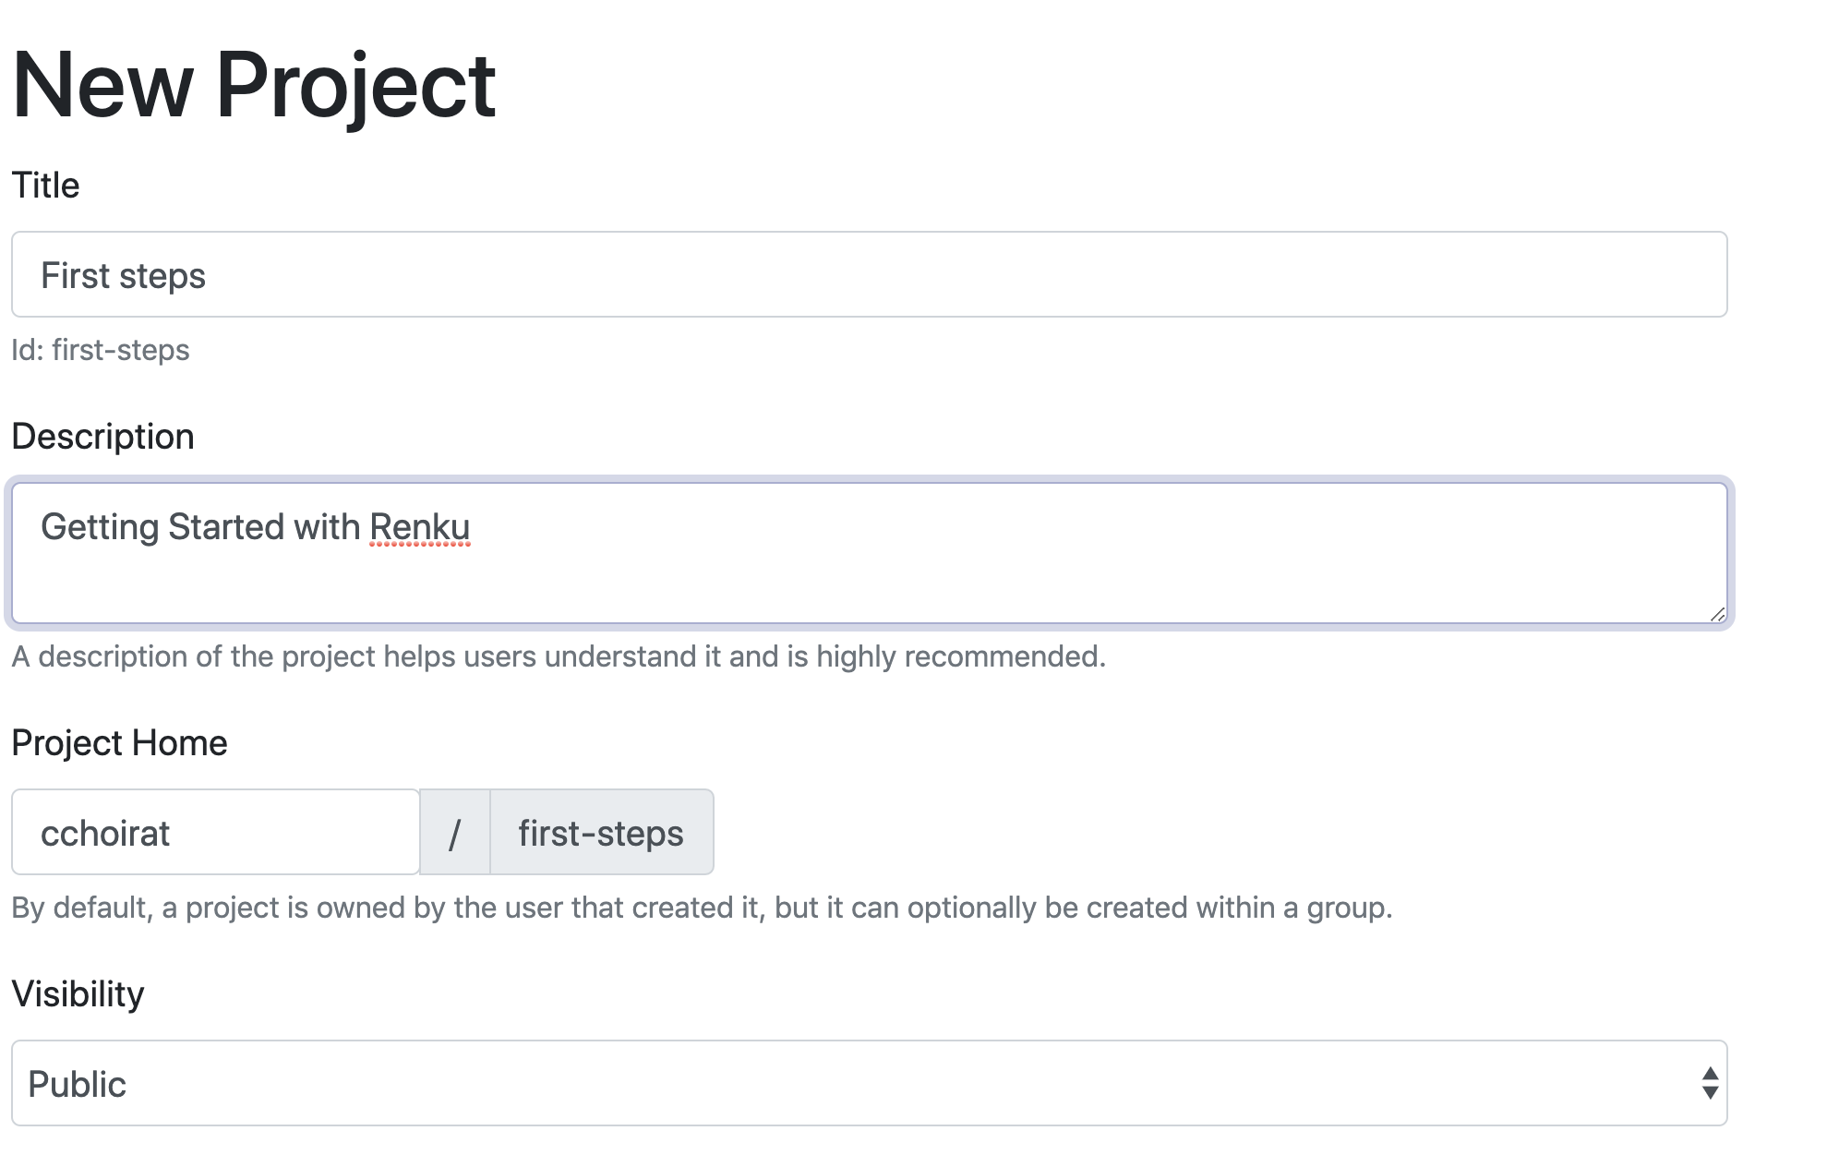
Task: Select the Public visibility option
Action: click(868, 1084)
